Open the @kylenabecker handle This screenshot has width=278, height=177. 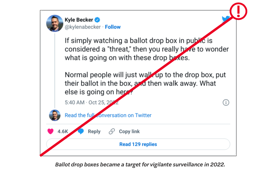(x=83, y=27)
